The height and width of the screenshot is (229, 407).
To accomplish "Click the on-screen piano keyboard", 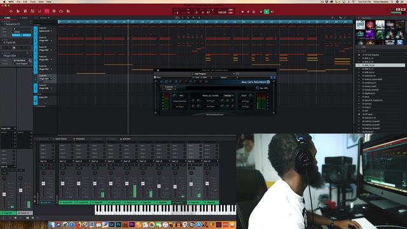I will click(165, 209).
